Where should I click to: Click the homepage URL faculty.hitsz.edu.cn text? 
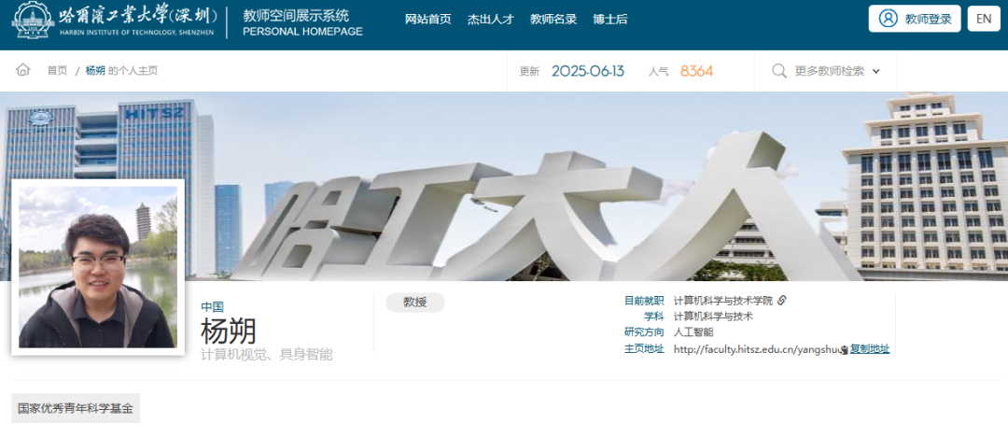[x=757, y=349]
